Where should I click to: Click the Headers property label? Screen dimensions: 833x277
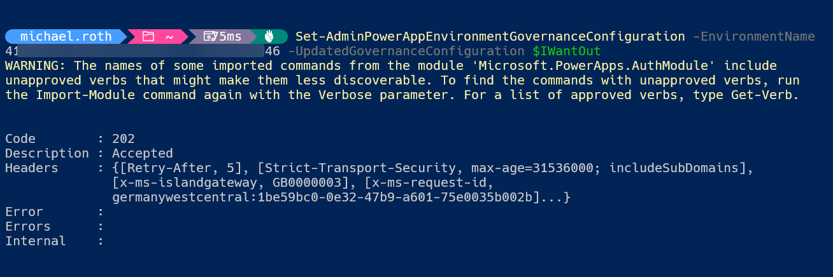point(31,168)
